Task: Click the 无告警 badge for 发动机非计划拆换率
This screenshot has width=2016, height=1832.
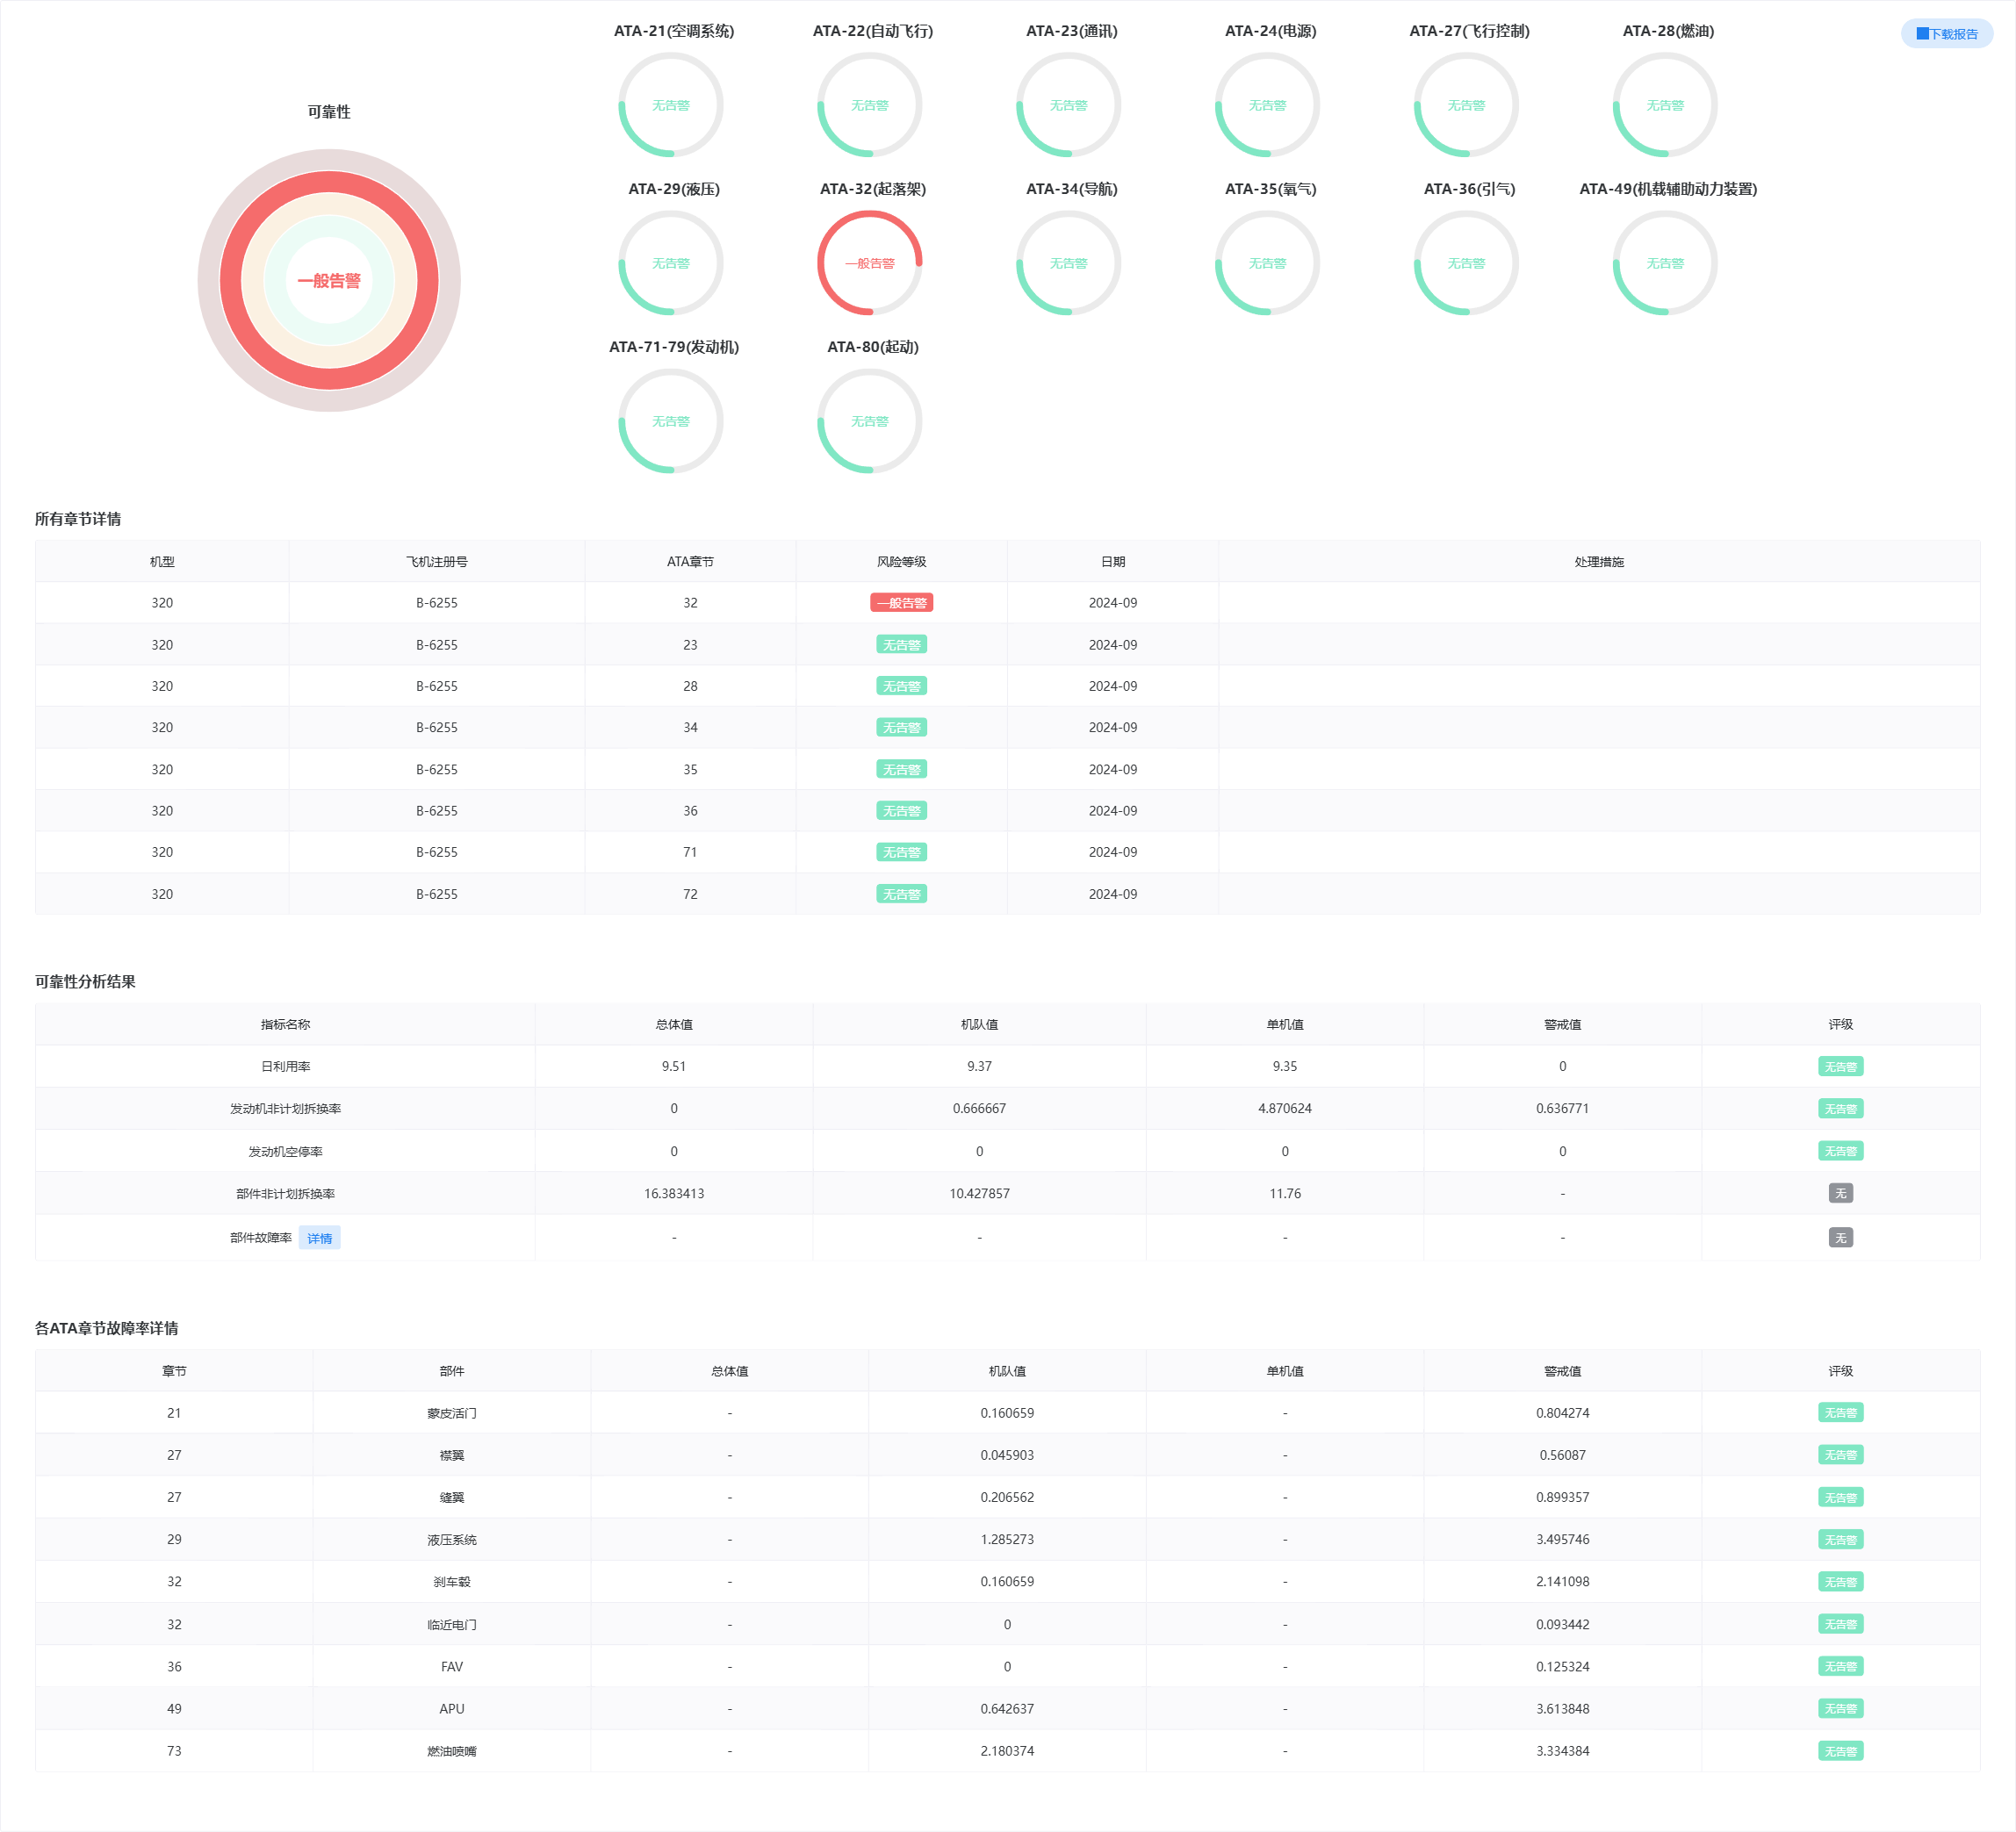Action: 1840,1109
